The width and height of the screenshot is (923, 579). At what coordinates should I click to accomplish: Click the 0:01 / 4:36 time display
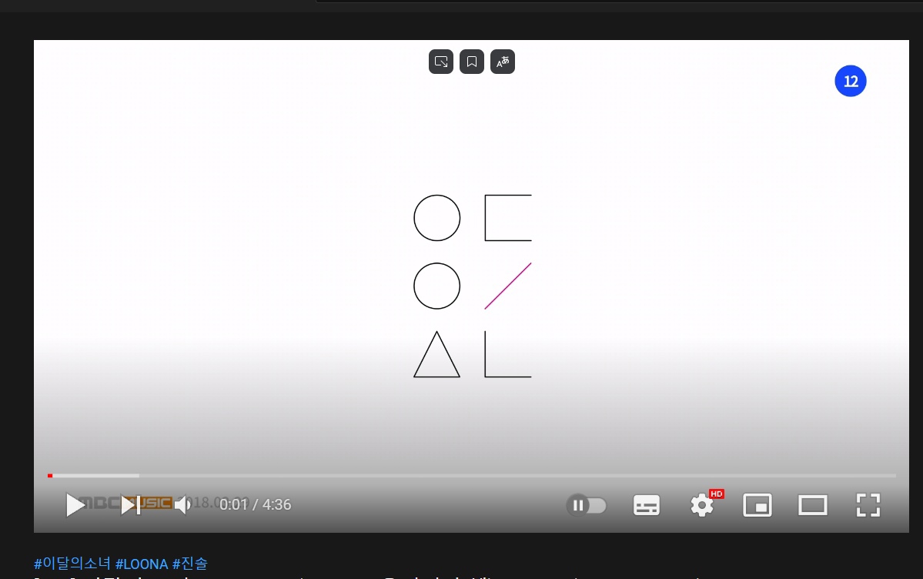pos(255,505)
